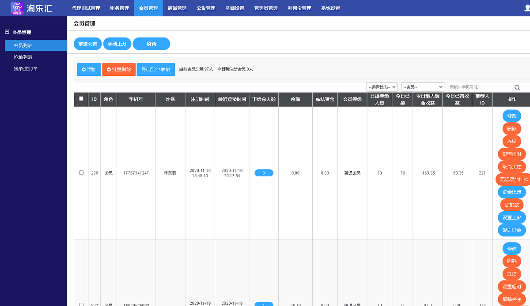
Task: Click the blue downline count badge for 林美君
Action: coord(264,173)
